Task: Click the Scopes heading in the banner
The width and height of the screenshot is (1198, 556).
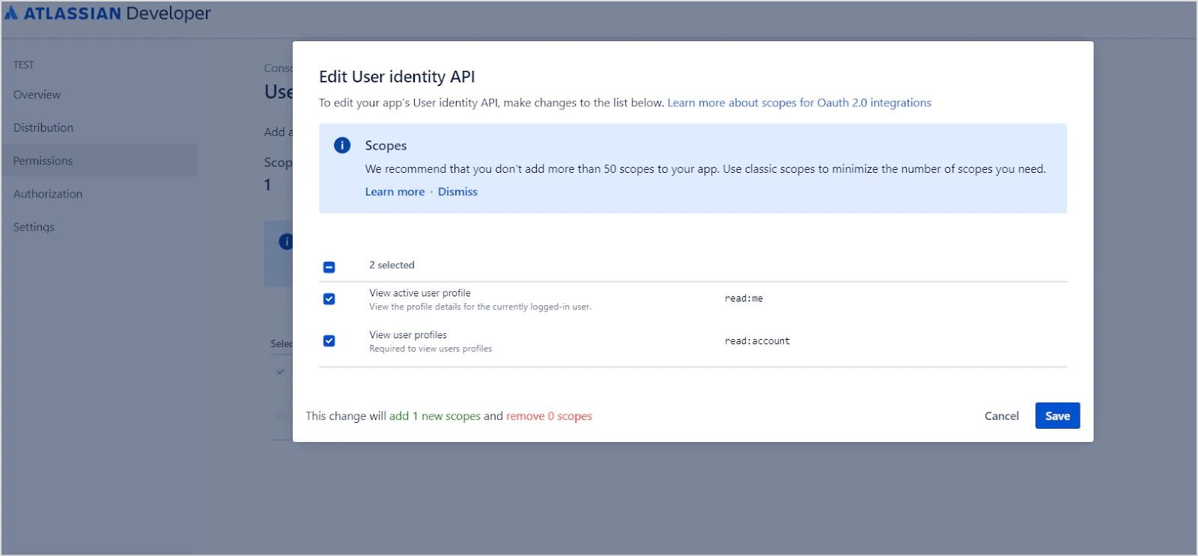Action: (386, 145)
